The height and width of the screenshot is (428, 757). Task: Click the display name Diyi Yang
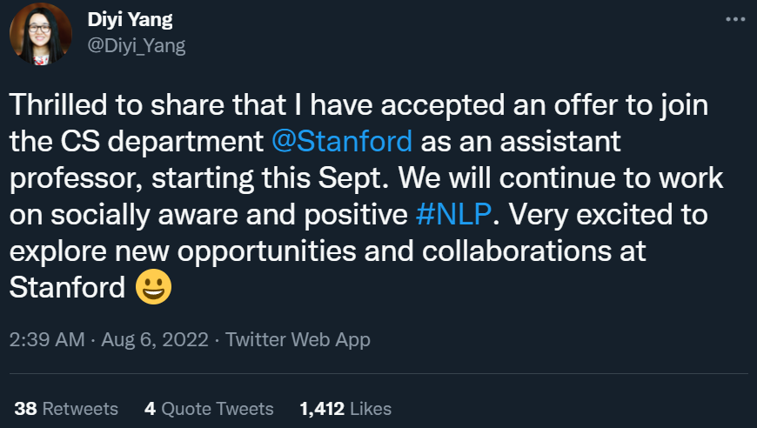tap(131, 21)
